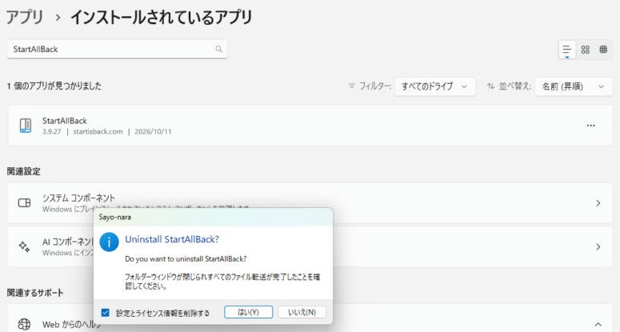This screenshot has height=332, width=620.
Task: Click the 関連設定 heading
Action: click(24, 171)
